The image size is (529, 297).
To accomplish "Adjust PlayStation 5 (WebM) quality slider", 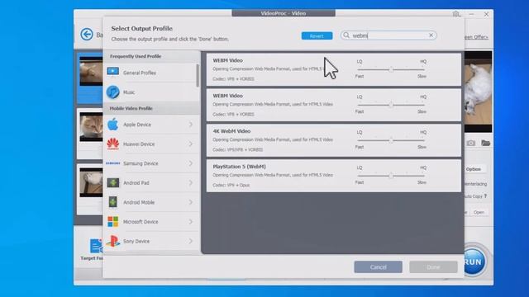I will [x=391, y=176].
